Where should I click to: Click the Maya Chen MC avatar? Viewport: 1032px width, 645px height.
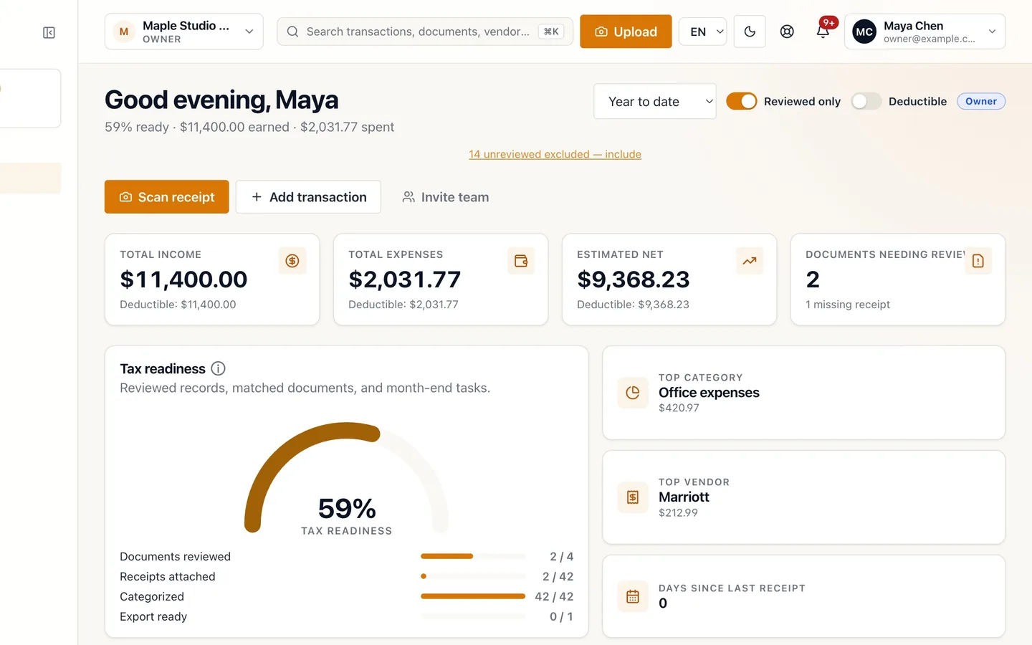point(864,32)
